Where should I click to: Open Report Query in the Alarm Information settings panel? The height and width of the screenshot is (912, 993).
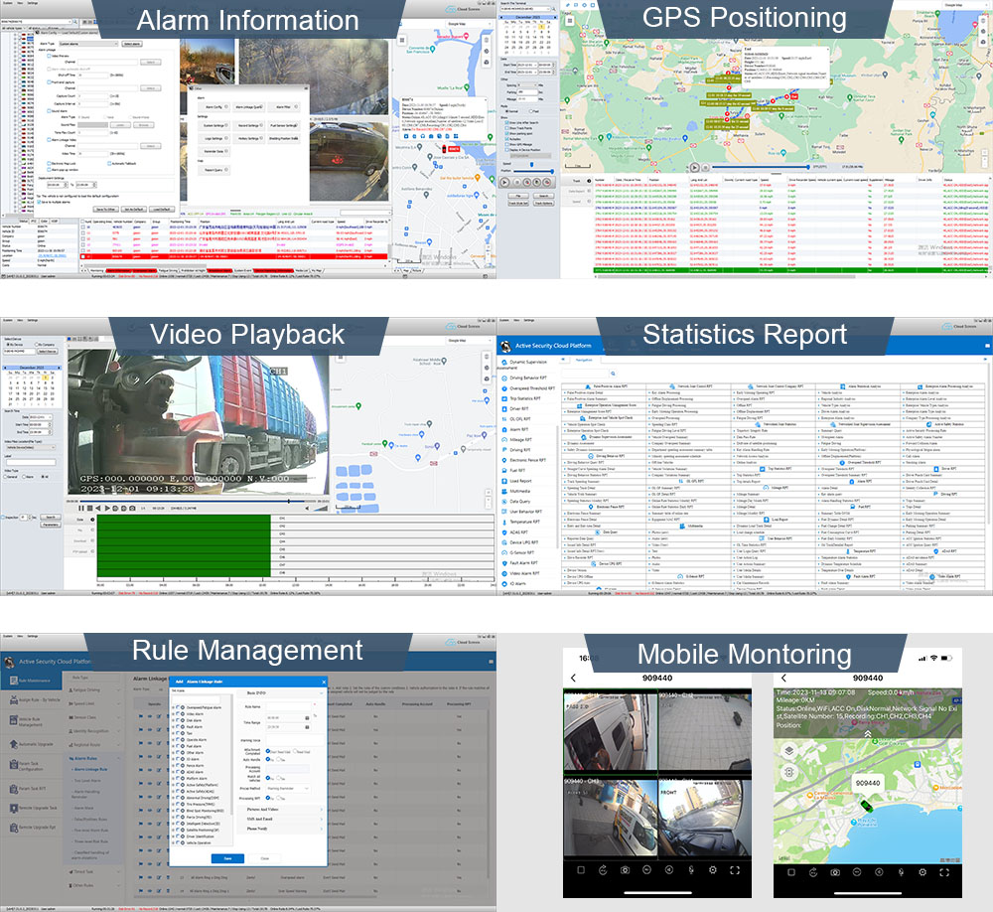(x=215, y=170)
